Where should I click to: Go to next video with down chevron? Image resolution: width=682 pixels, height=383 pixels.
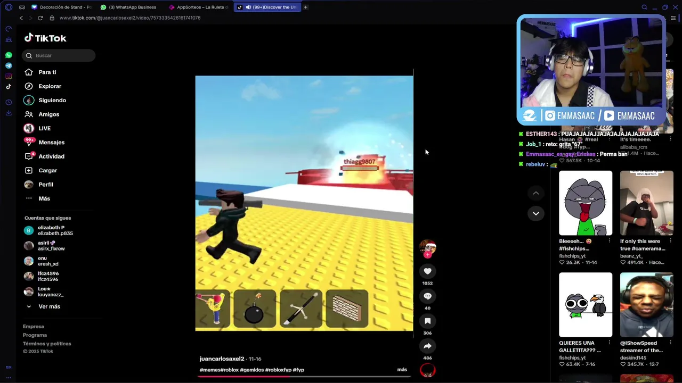click(536, 213)
